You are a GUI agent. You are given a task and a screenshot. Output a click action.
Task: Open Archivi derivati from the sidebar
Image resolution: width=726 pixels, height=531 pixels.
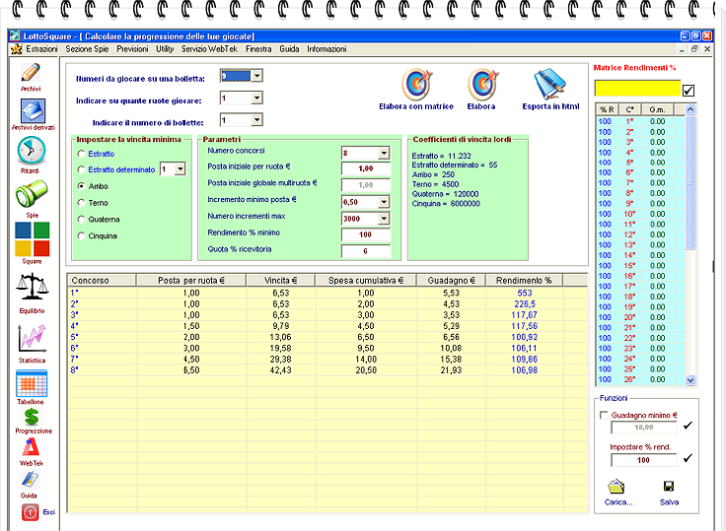tap(33, 111)
